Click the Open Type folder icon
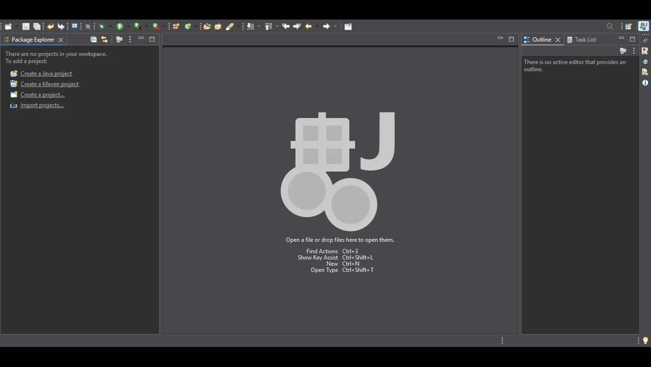This screenshot has width=651, height=367. (207, 27)
